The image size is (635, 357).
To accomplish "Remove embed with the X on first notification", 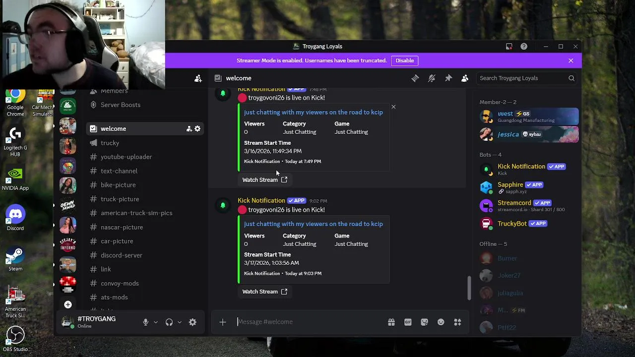I will 393,107.
